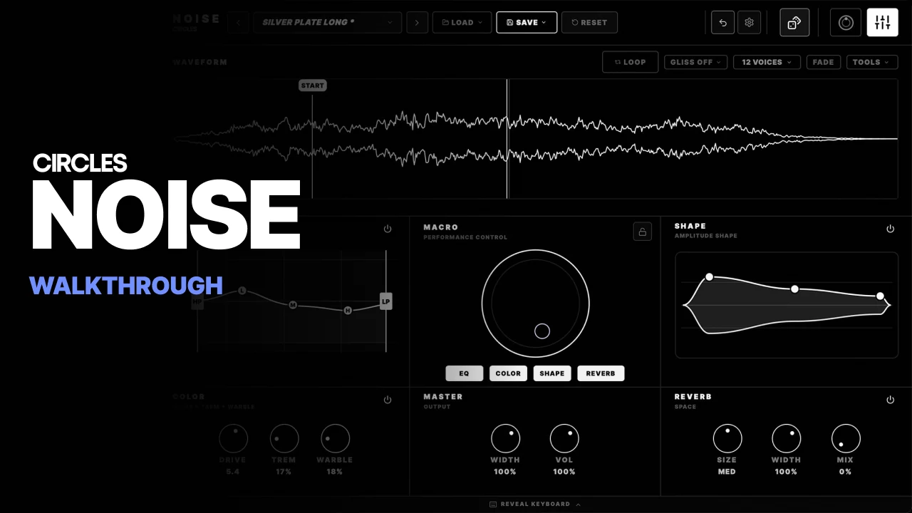This screenshot has height=513, width=912.
Task: Toggle the Shape section power button
Action: [890, 229]
